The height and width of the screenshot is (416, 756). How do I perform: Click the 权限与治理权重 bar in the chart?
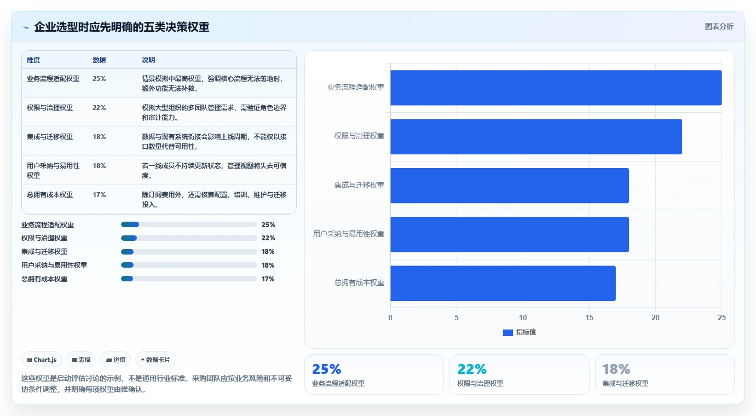tap(536, 136)
